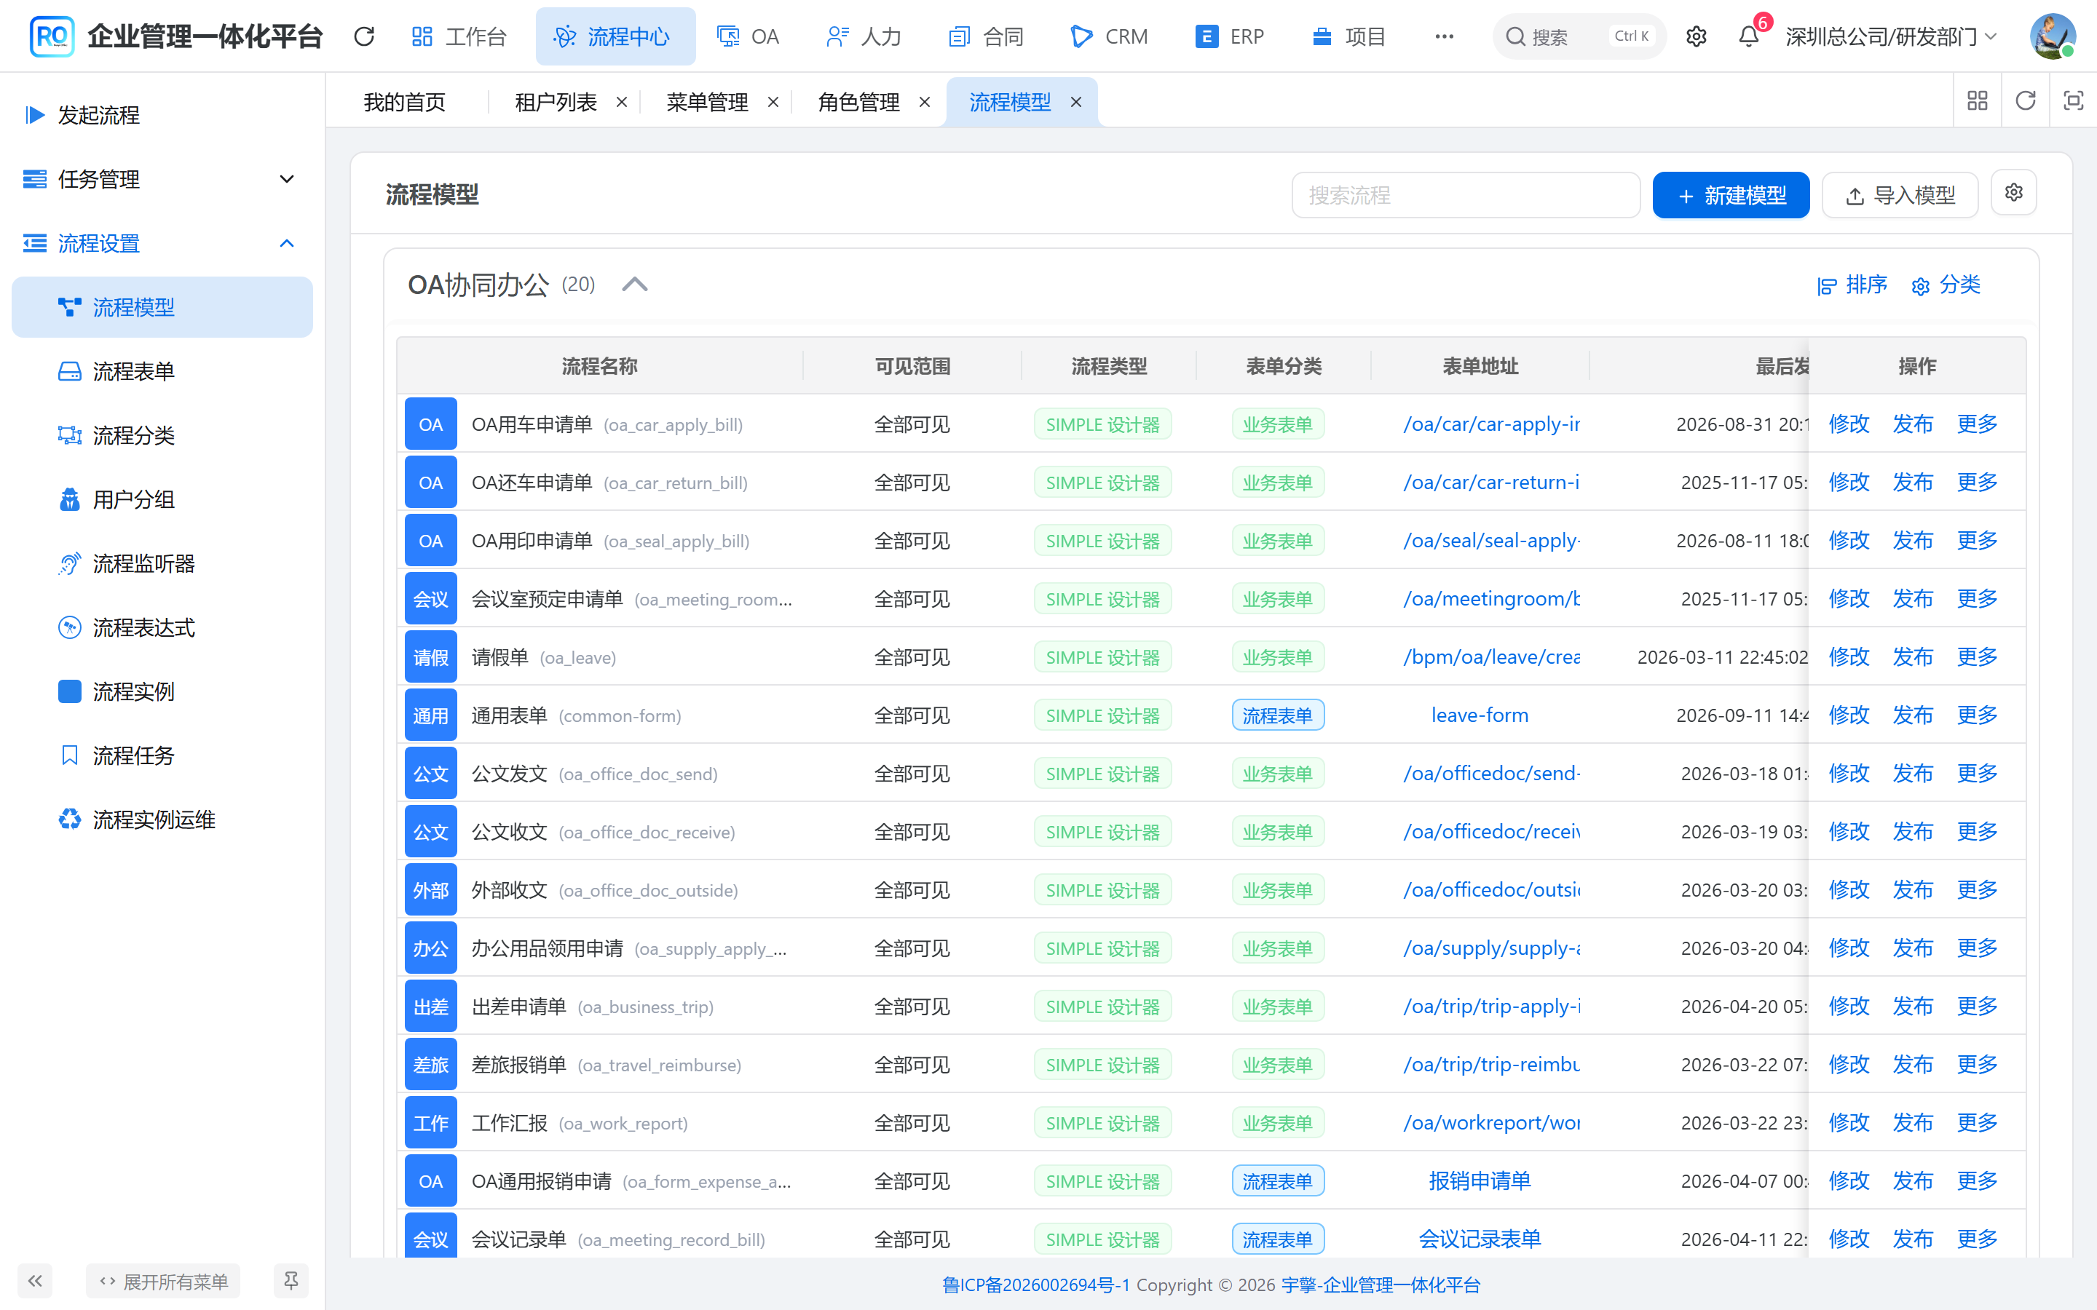Screen dimensions: 2097x1310
Task: Click the 分类 category button
Action: [1946, 285]
